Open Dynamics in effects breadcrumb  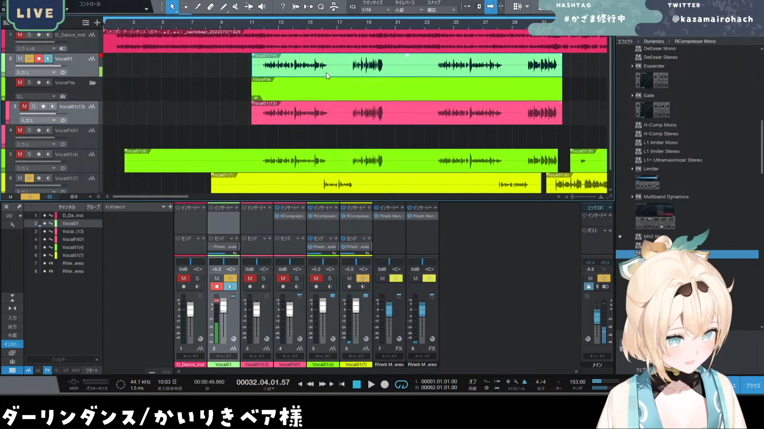pos(653,41)
